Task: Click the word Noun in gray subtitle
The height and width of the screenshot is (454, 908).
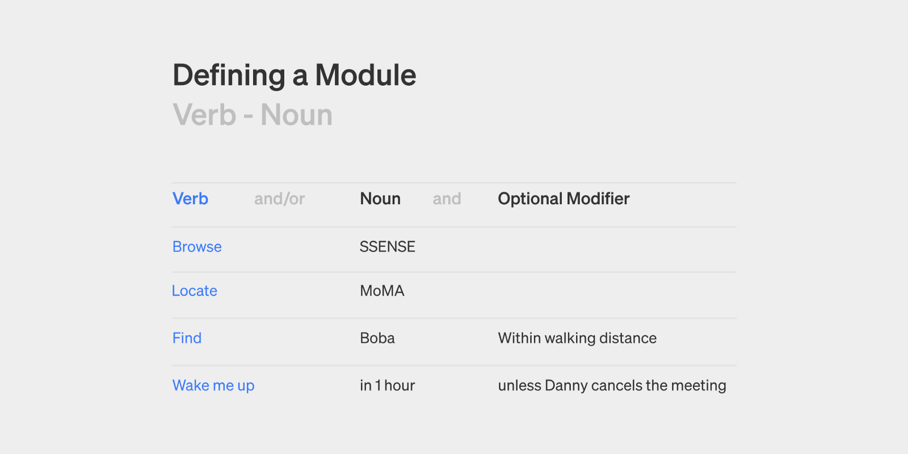Action: click(x=296, y=115)
